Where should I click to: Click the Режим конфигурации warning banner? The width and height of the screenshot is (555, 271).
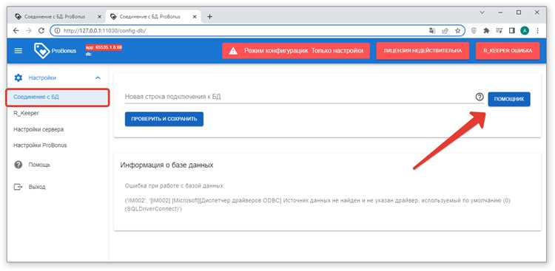click(296, 51)
